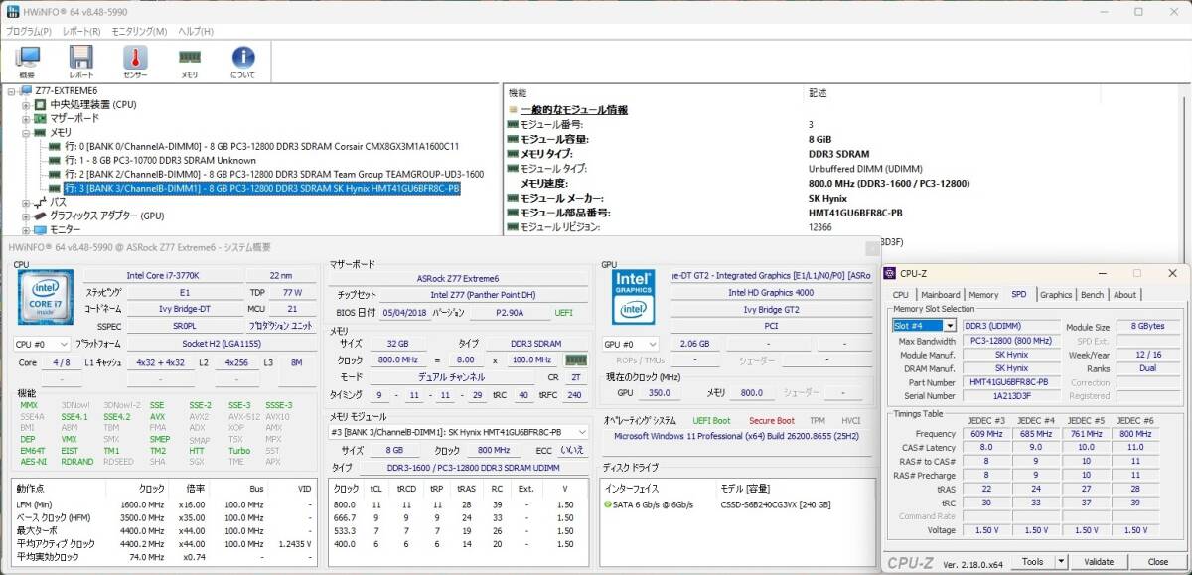Click the ASRock Z77 Extreme6 motherboard field
The width and height of the screenshot is (1192, 575).
click(x=459, y=279)
